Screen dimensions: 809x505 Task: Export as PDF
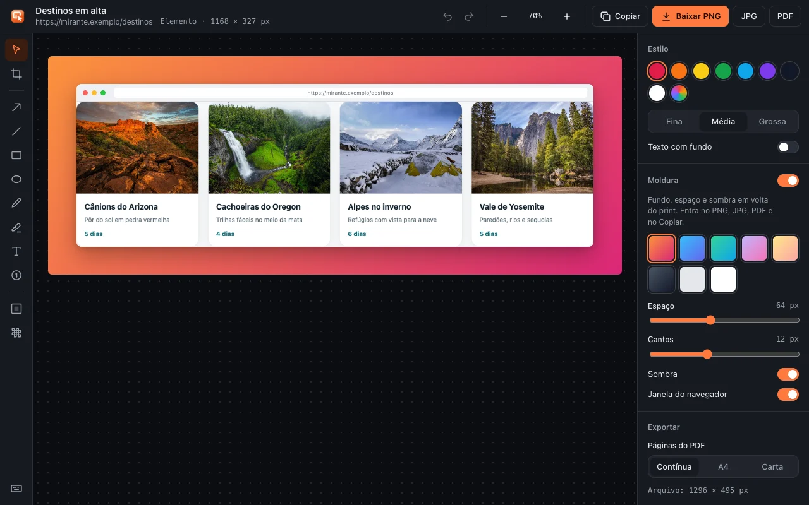click(x=785, y=16)
